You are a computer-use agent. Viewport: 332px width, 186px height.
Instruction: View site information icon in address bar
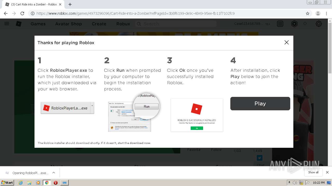pyautogui.click(x=33, y=13)
